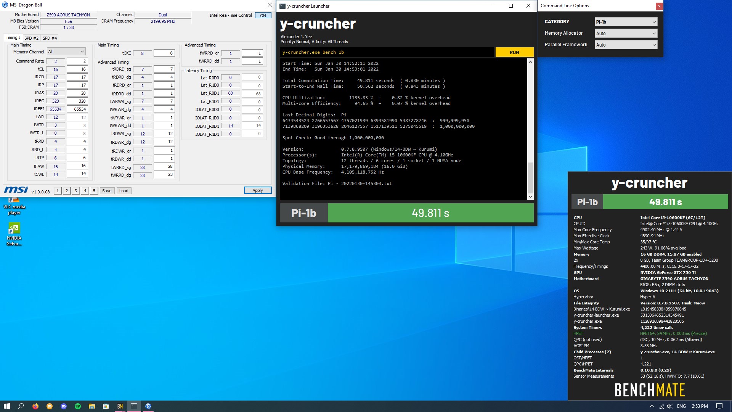Viewport: 732px width, 412px height.
Task: Switch to the SPD #4 tab
Action: click(50, 38)
